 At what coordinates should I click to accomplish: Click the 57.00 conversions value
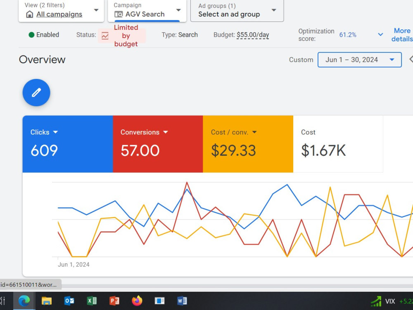click(x=140, y=150)
